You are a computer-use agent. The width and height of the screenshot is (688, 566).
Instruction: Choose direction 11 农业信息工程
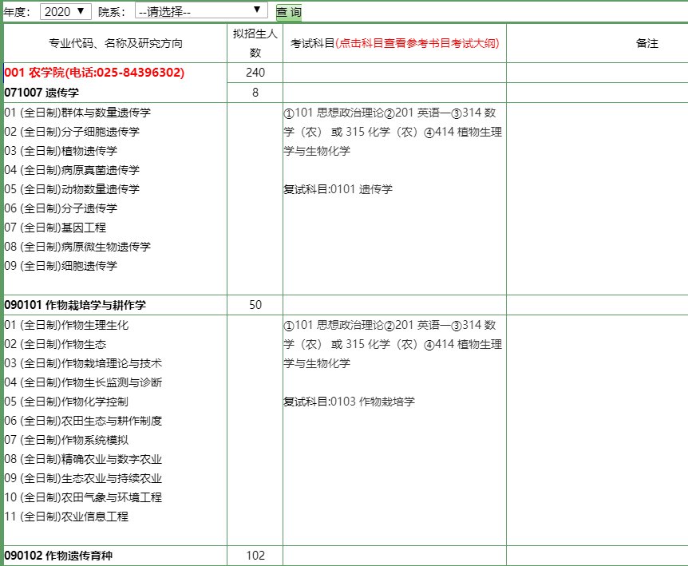coord(66,517)
